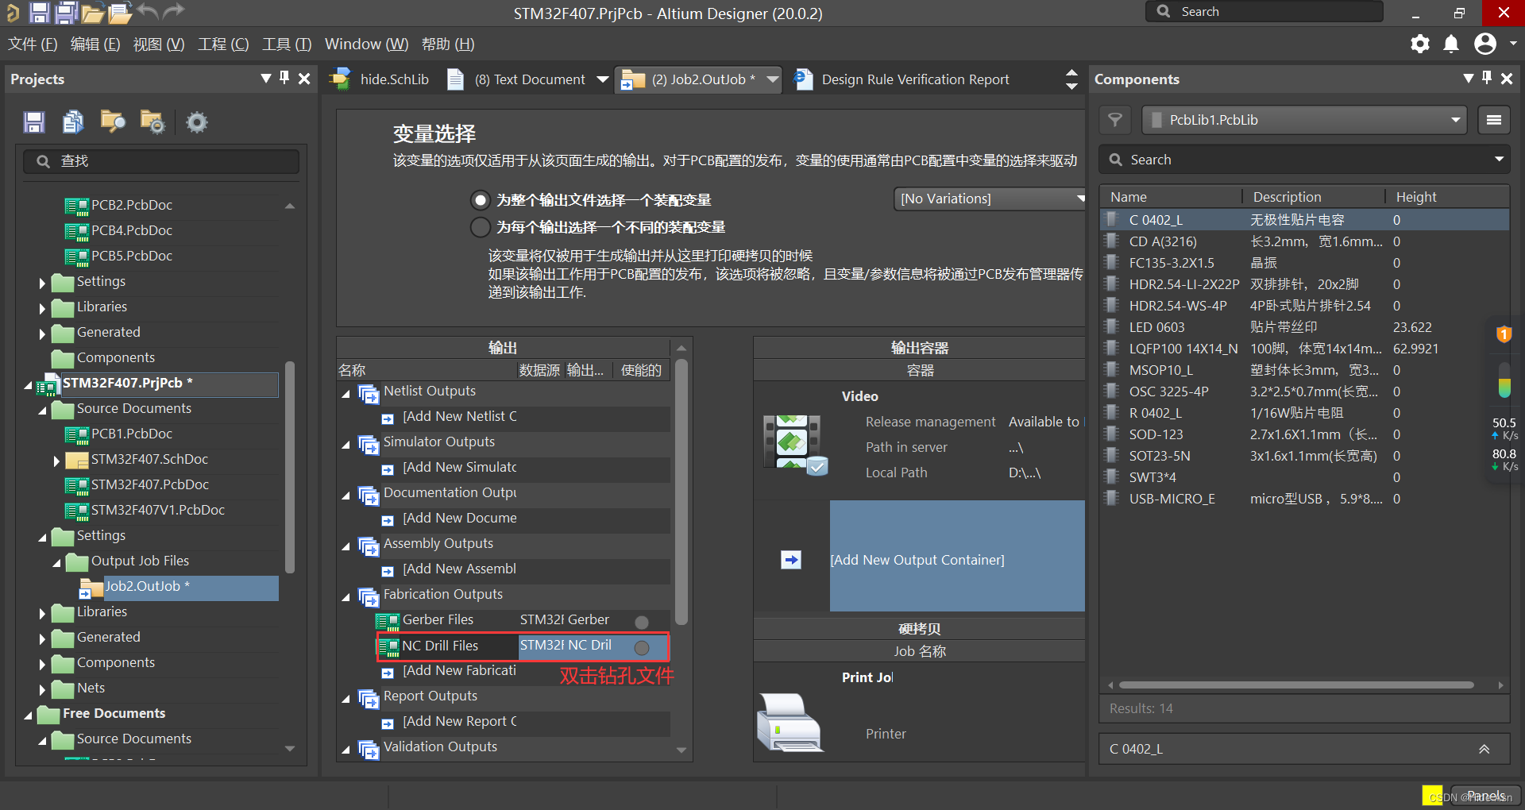Viewport: 1525px width, 810px height.
Task: Enable the NC Drill Files output toggle
Action: coord(642,647)
